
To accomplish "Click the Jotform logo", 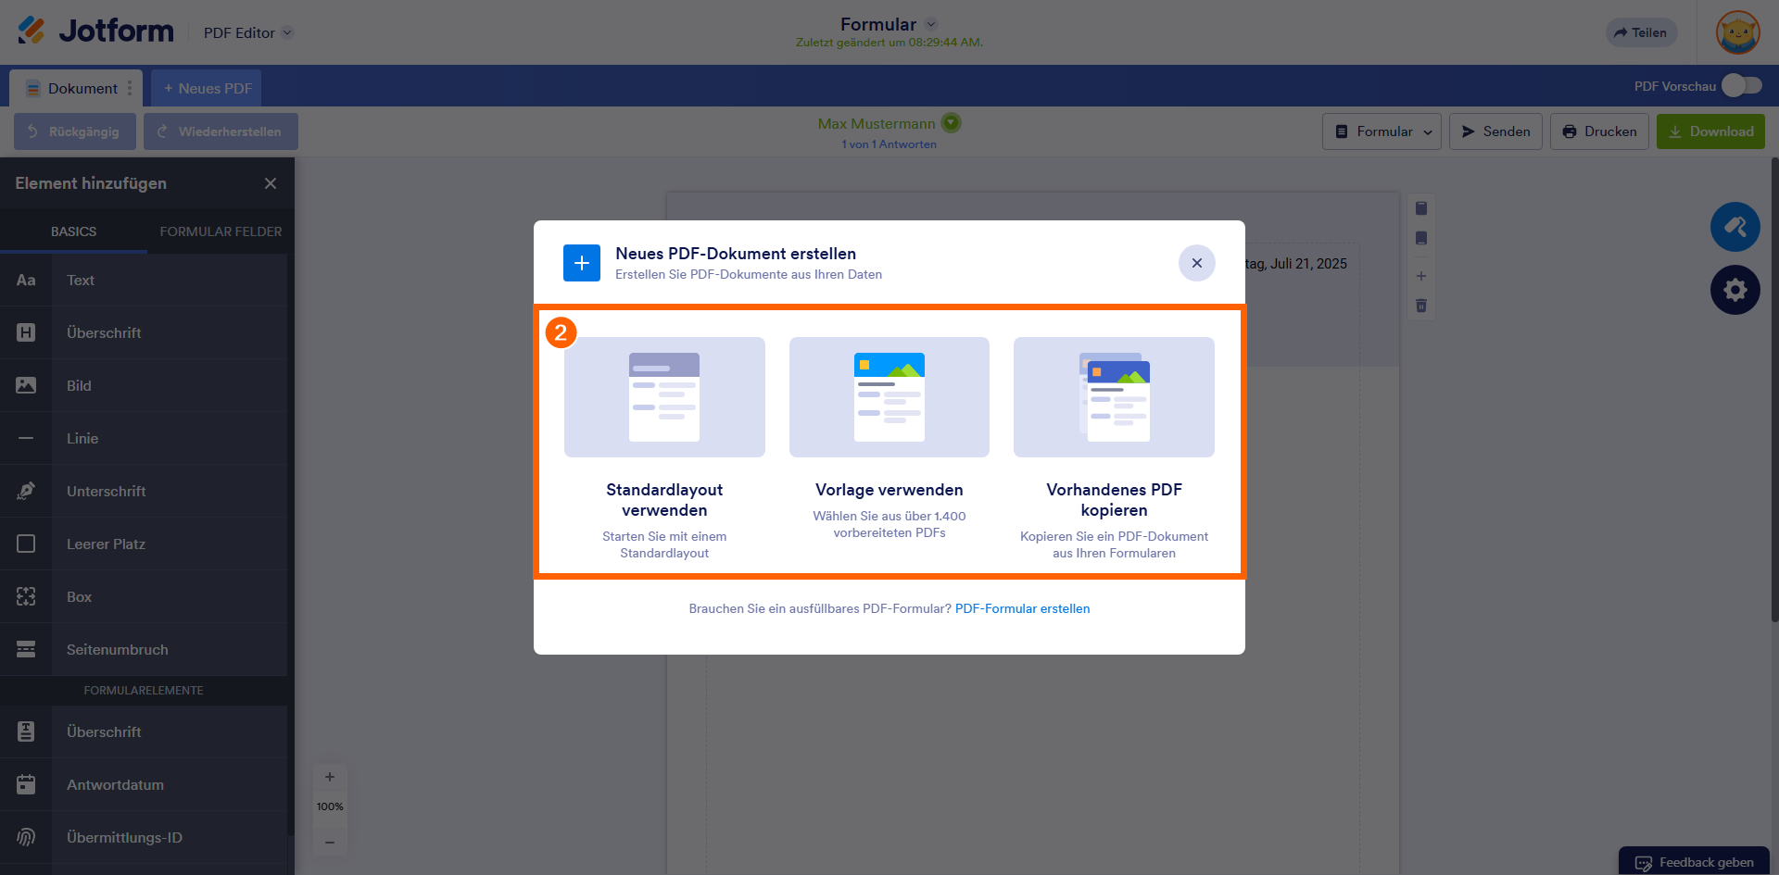I will (95, 31).
